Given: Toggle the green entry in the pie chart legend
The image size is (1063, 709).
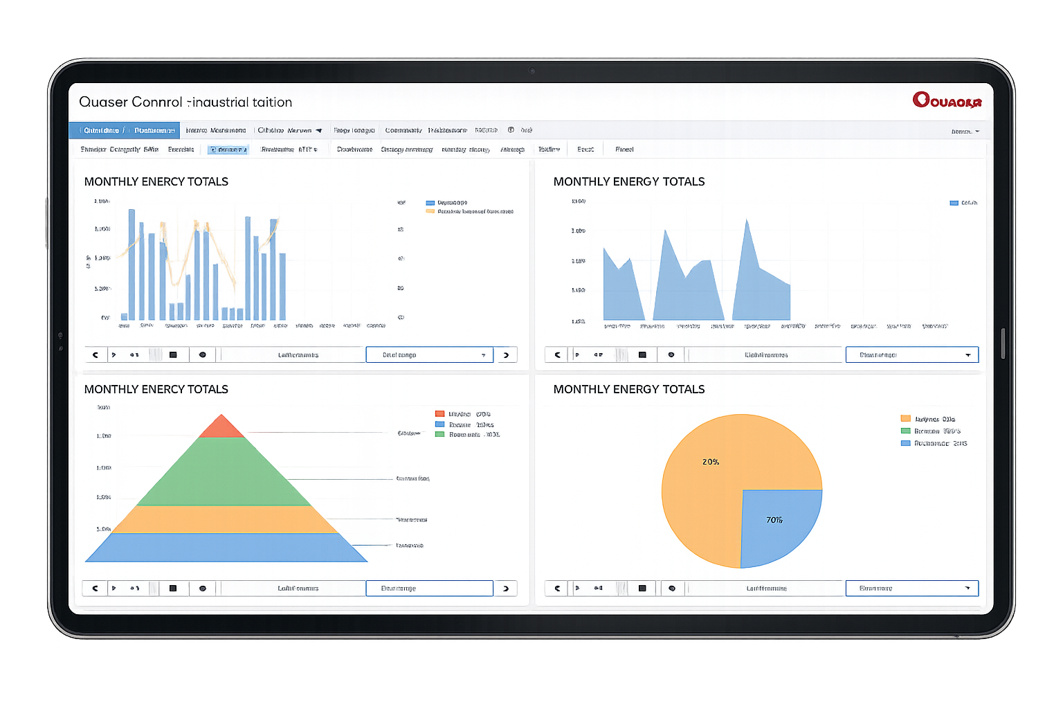Looking at the screenshot, I should [x=931, y=431].
